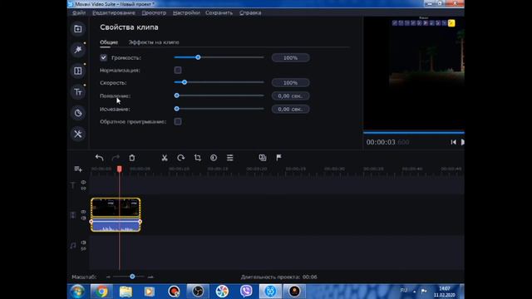
Task: Jump to previous frame in the player
Action: (x=453, y=142)
